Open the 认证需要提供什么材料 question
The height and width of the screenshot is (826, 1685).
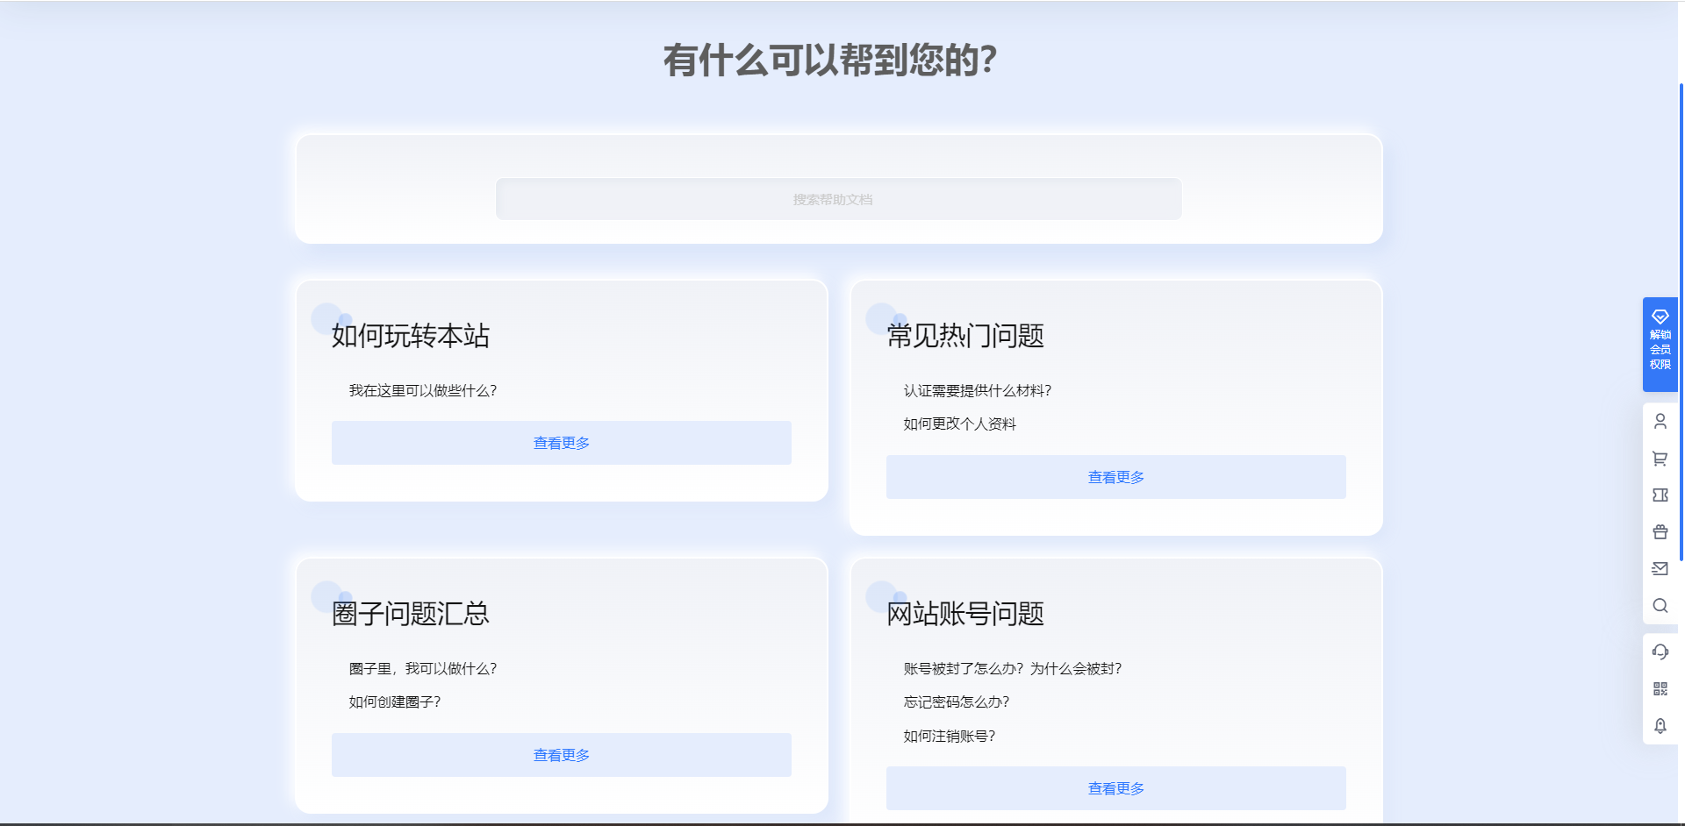[977, 390]
